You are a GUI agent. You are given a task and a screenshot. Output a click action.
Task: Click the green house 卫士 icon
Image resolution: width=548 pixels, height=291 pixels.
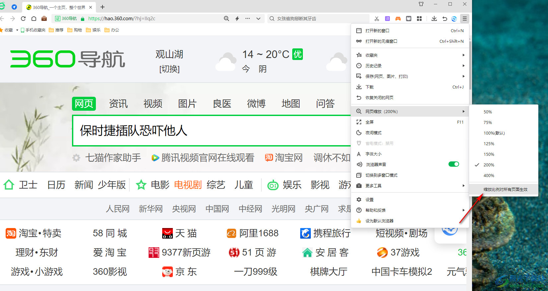point(9,185)
